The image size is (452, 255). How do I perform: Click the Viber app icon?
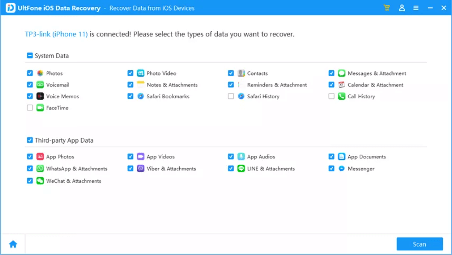coord(141,168)
